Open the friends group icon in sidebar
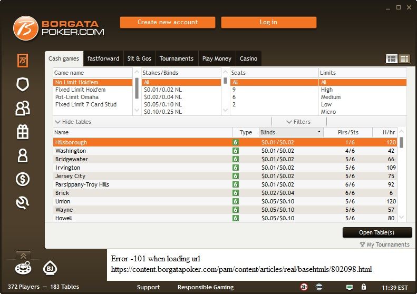 23,108
